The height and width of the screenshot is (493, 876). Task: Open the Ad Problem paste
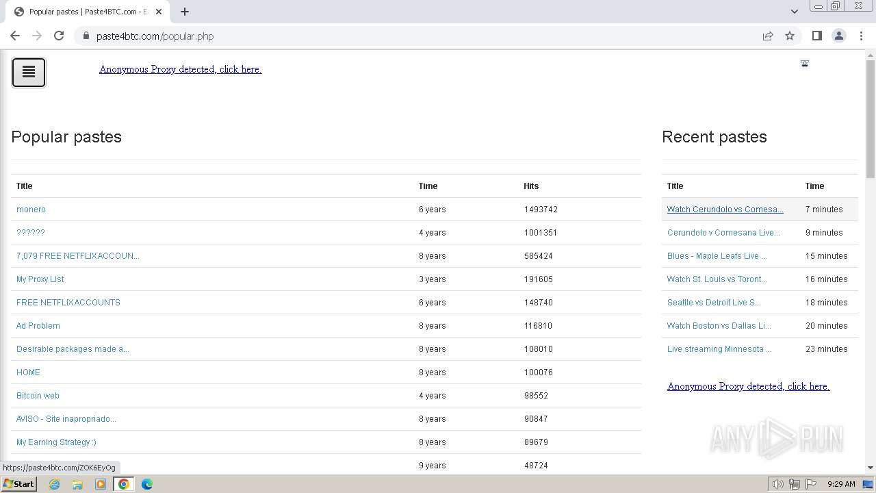point(38,326)
